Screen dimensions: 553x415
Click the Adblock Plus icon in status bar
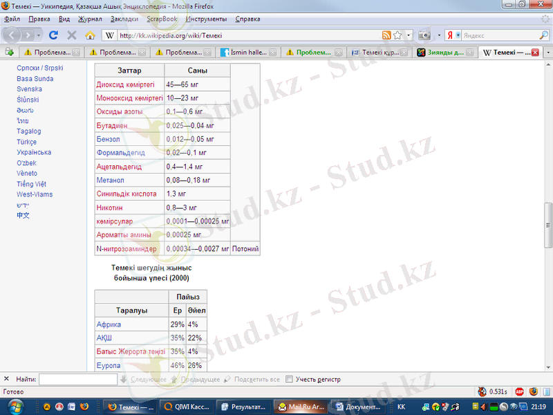click(x=519, y=391)
